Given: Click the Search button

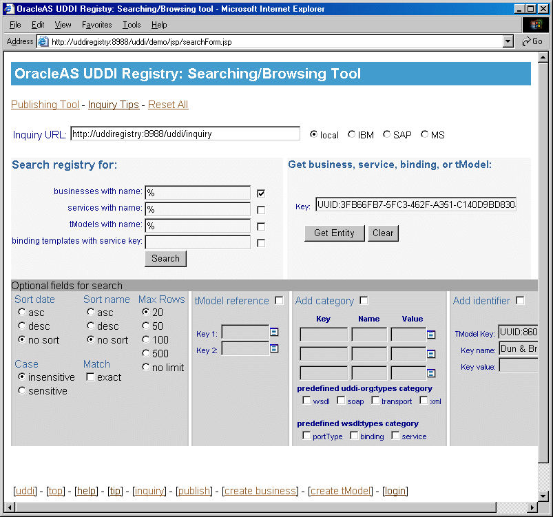Looking at the screenshot, I should coord(165,259).
